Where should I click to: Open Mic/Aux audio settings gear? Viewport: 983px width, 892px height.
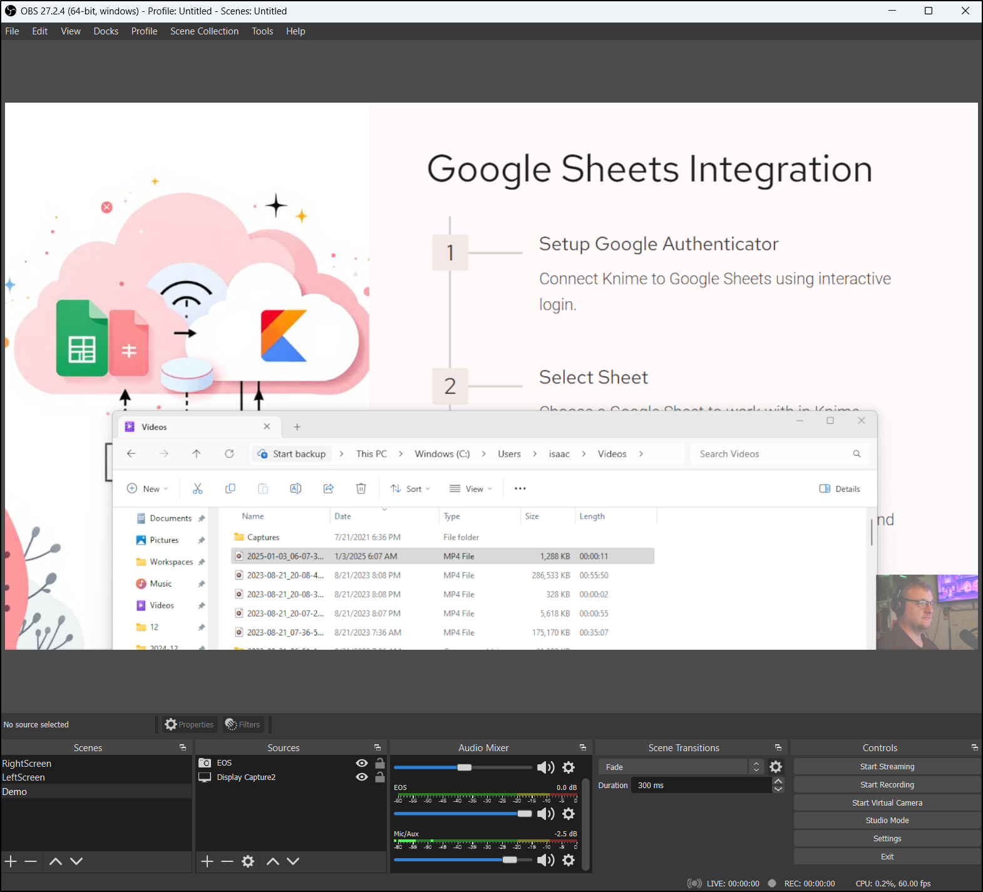tap(569, 860)
